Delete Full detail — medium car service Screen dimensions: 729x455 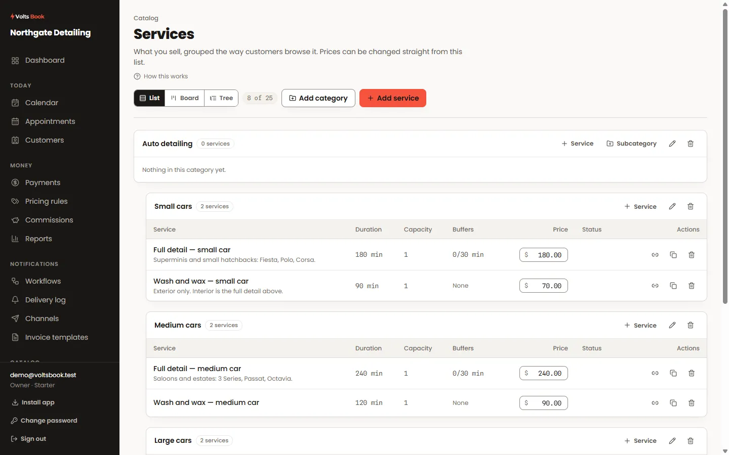[692, 373]
